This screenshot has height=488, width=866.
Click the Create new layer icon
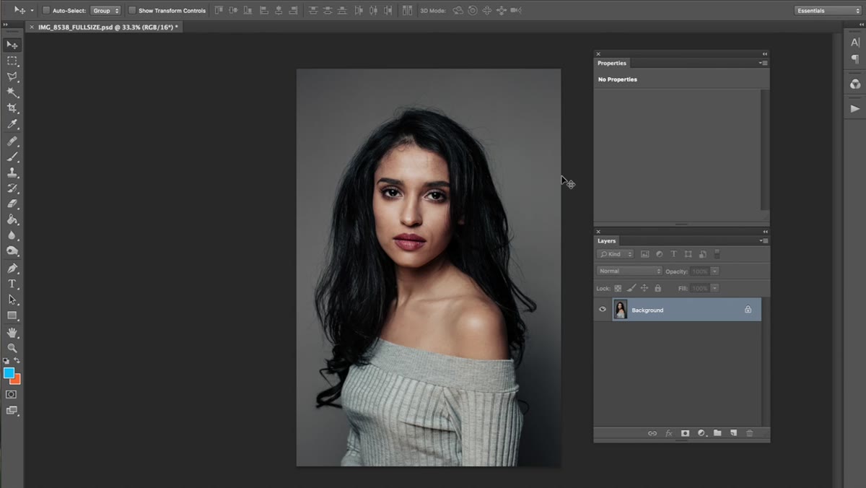tap(733, 433)
